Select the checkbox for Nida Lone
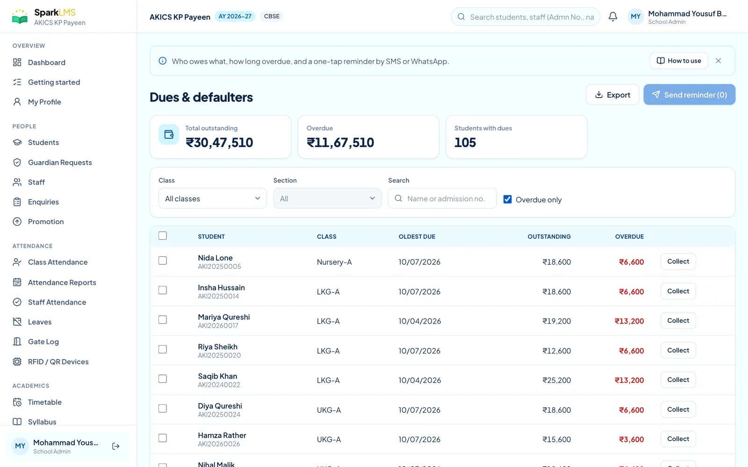The height and width of the screenshot is (467, 748). [163, 261]
